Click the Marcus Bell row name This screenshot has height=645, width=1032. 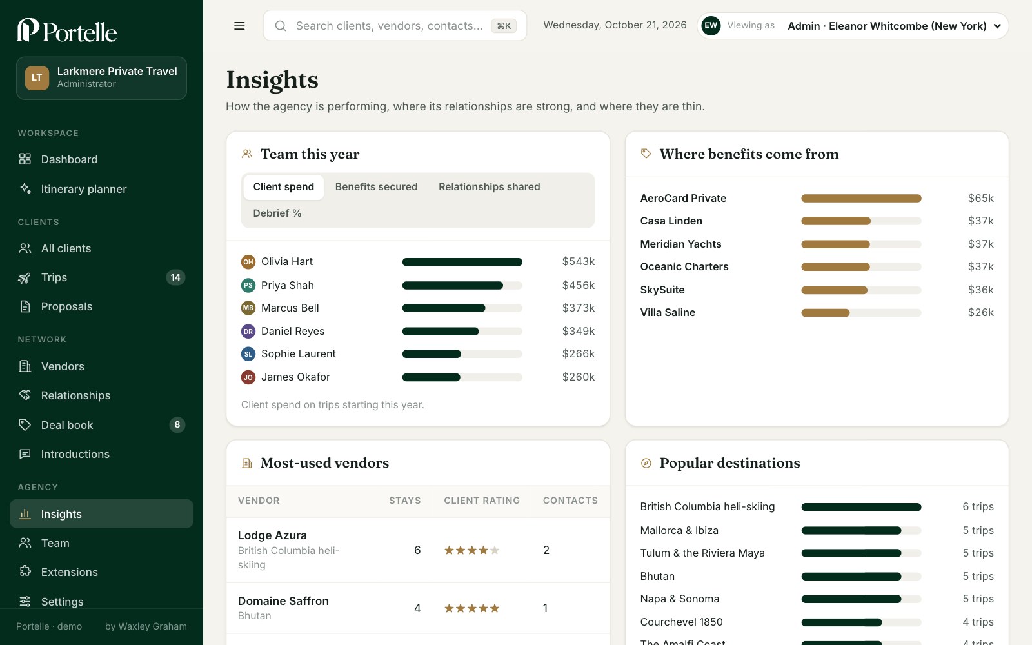[x=290, y=308]
